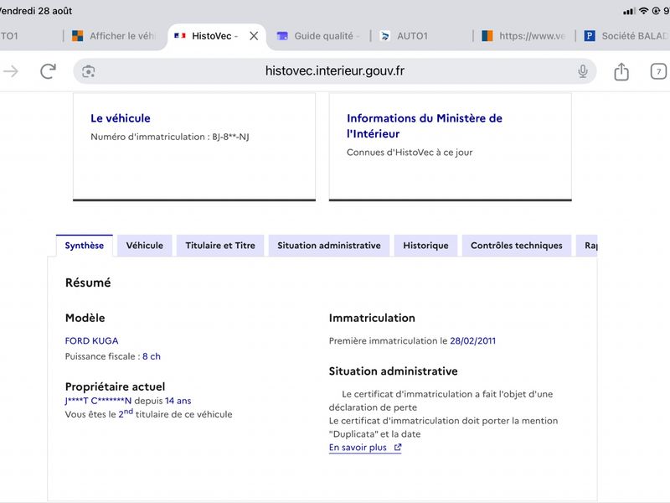This screenshot has width=670, height=503.
Task: Select the Informations du Ministère de l'Intérieur heading
Action: (x=425, y=126)
